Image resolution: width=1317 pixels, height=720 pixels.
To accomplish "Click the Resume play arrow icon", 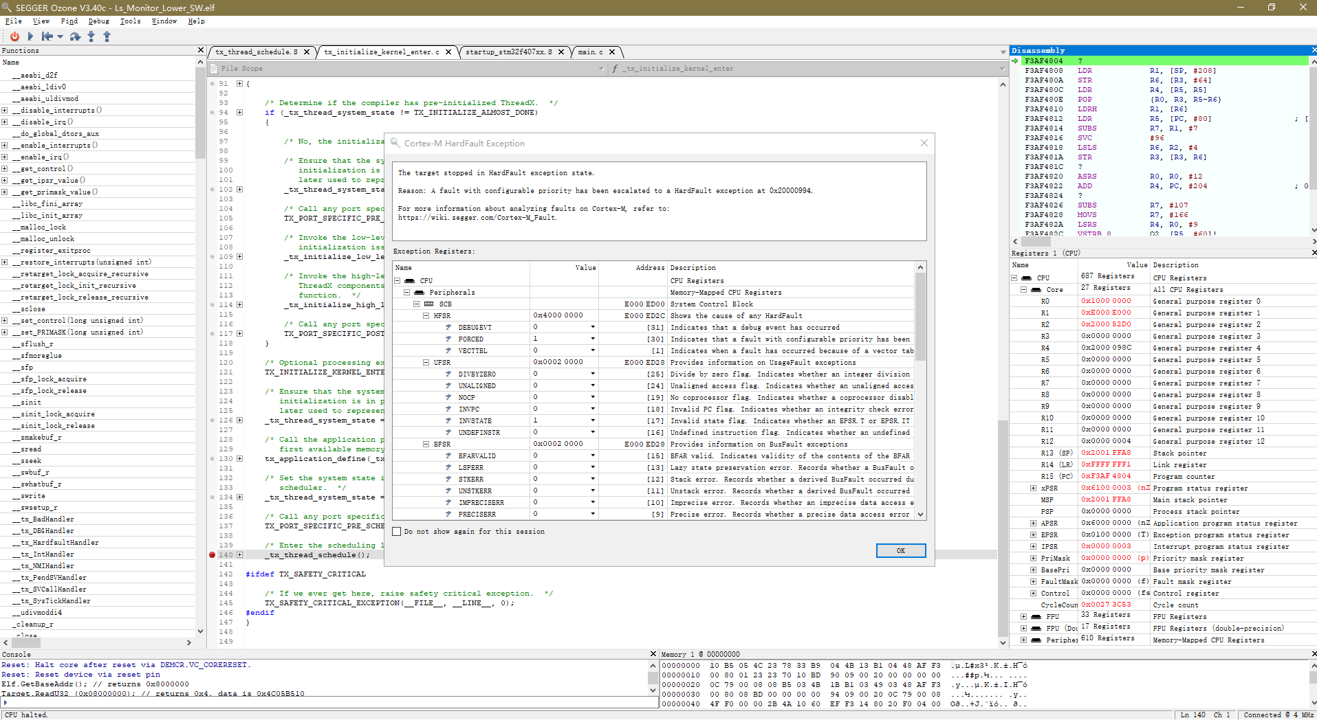I will tap(30, 36).
